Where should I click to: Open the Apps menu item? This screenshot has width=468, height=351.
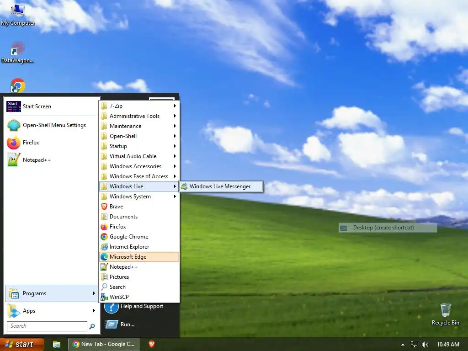coord(52,311)
